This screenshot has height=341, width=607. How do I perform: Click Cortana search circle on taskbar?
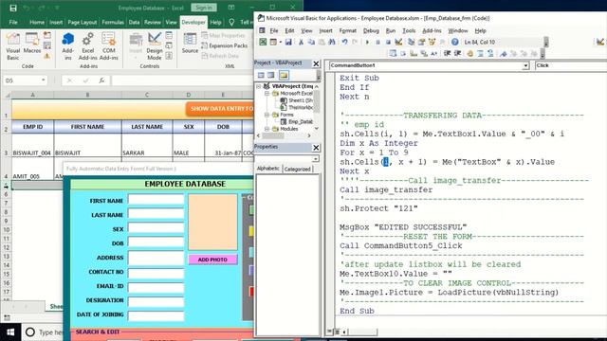pyautogui.click(x=29, y=332)
